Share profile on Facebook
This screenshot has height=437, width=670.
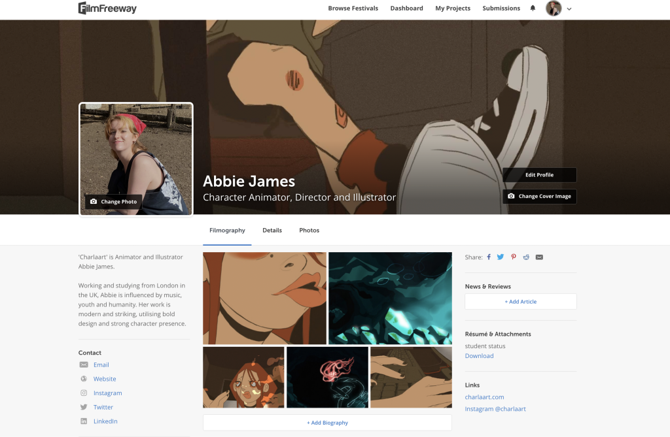[x=489, y=257]
